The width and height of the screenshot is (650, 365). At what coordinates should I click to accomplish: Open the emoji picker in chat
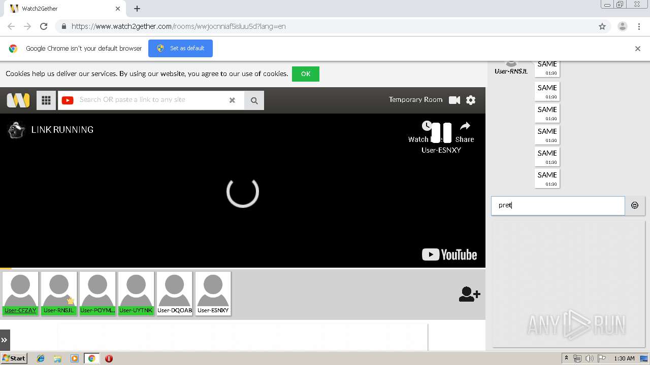coord(635,205)
